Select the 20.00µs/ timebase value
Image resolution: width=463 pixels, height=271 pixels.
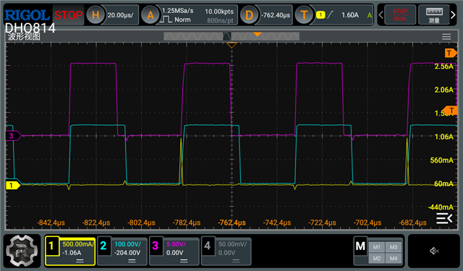(121, 14)
